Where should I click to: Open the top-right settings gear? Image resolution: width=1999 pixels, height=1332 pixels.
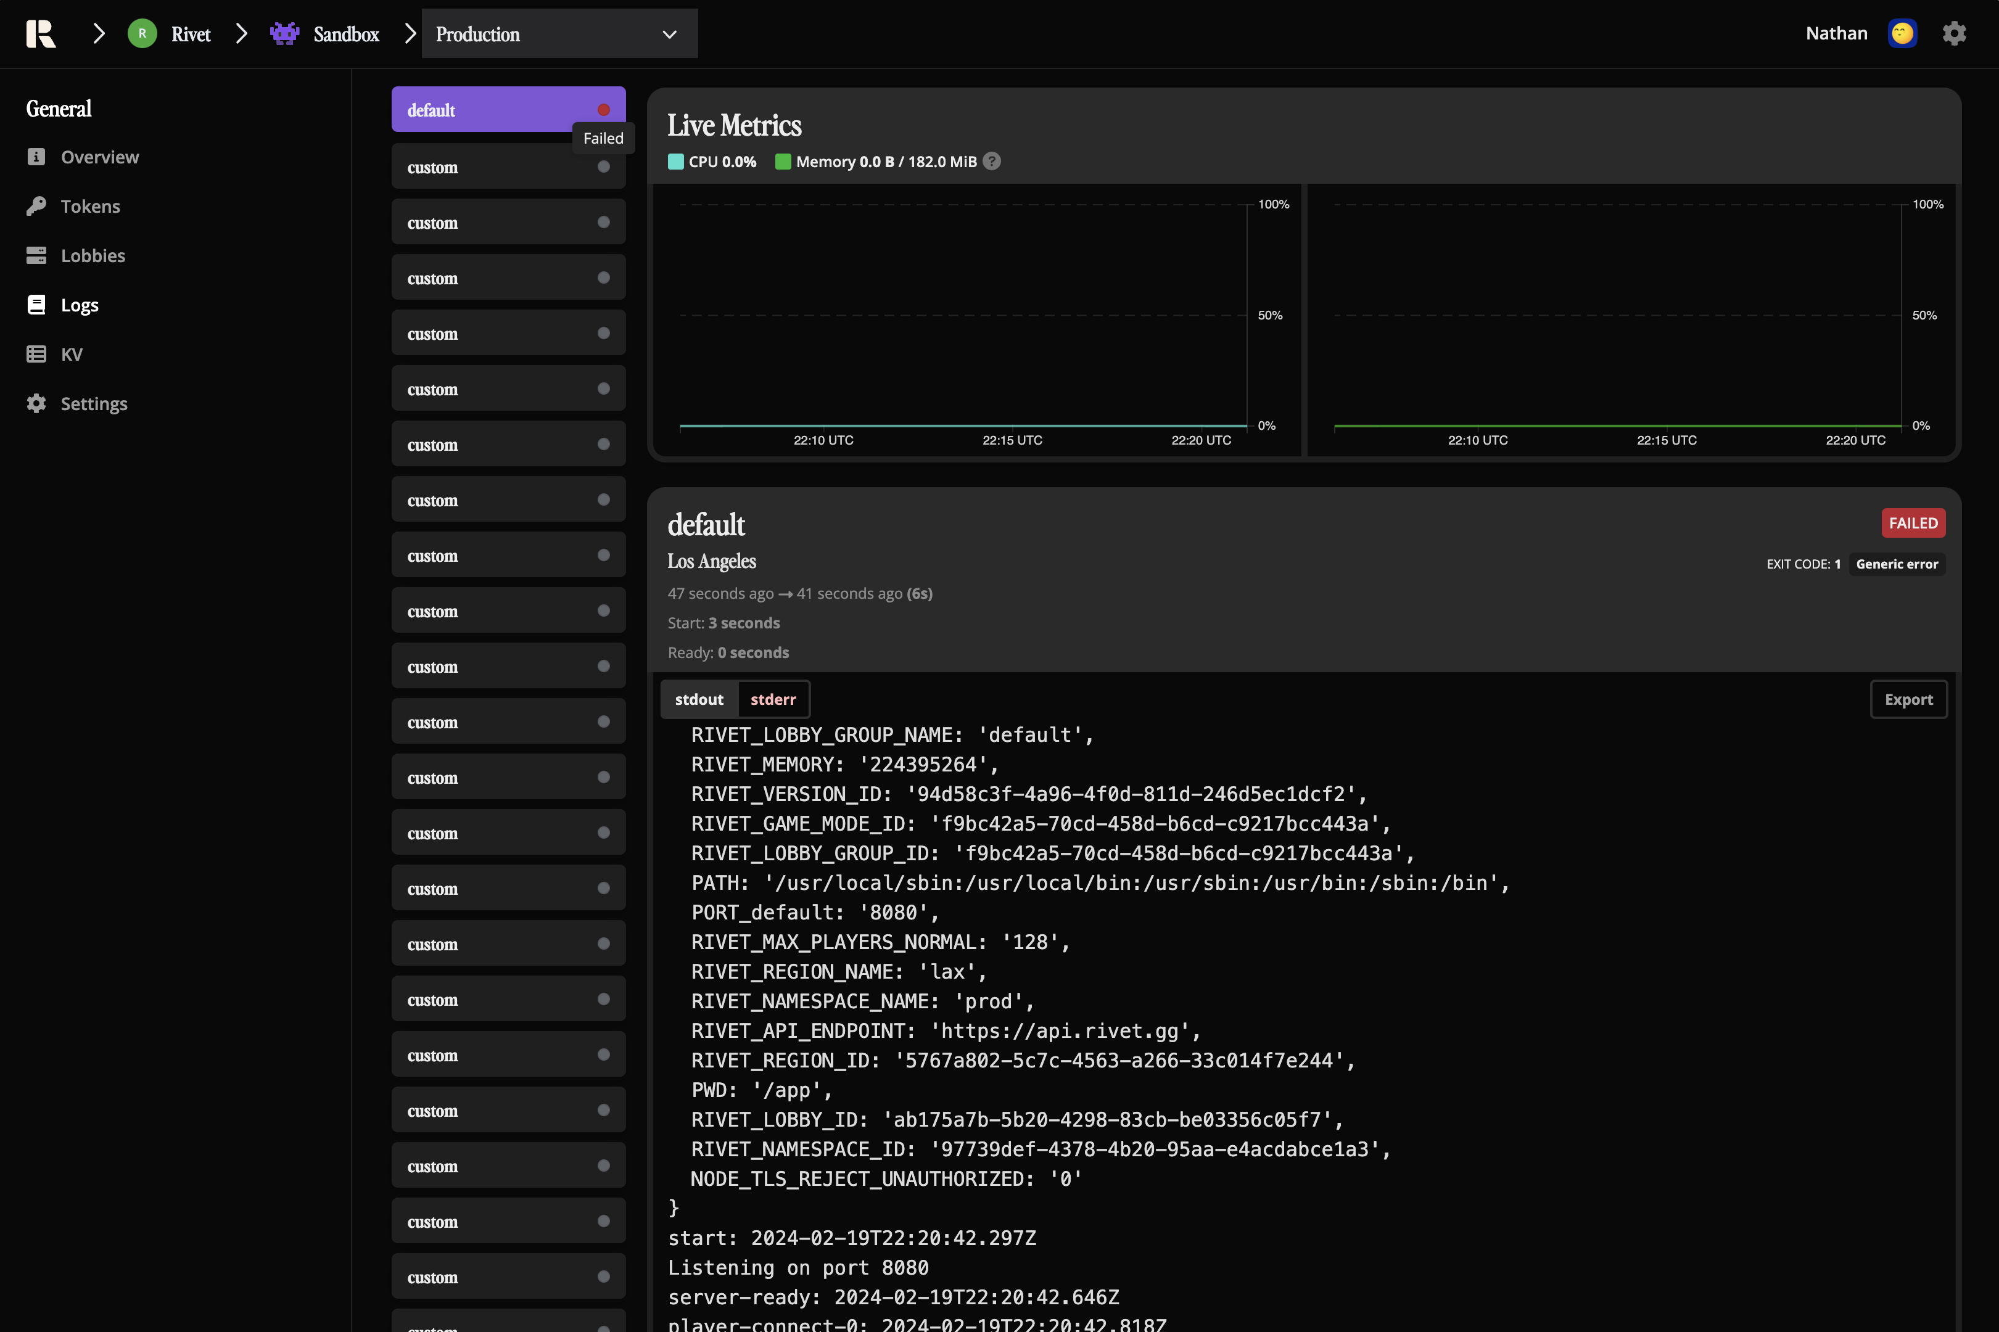[1954, 33]
